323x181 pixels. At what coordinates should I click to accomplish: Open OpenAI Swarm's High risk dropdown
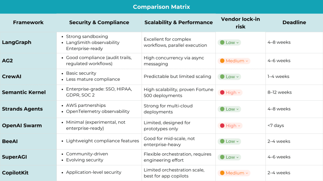[x=230, y=126]
